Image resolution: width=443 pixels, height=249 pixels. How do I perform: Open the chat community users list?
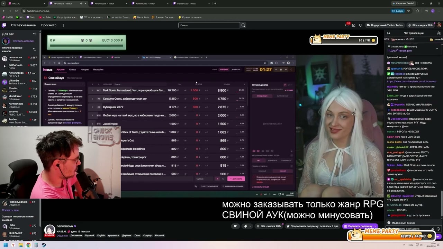click(x=439, y=33)
